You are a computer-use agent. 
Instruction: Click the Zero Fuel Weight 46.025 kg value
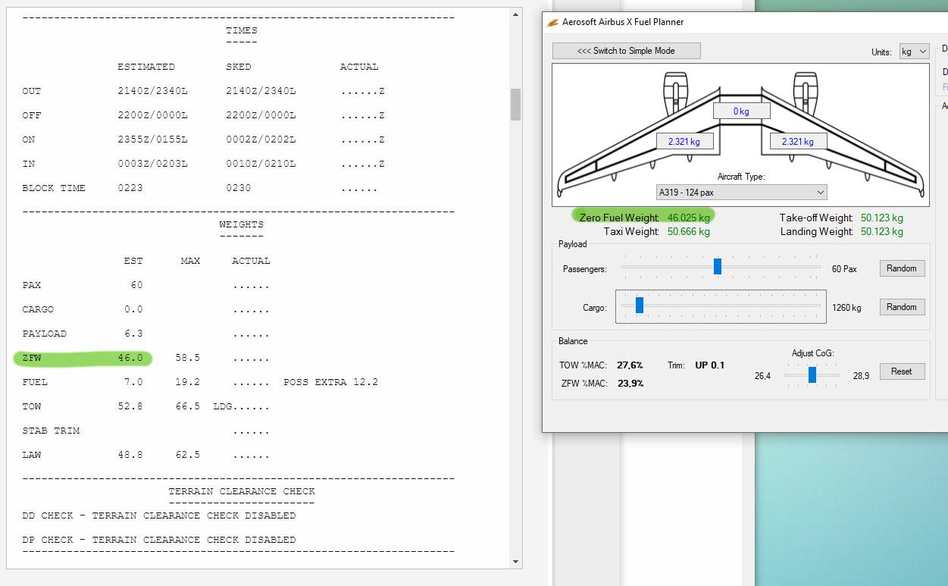688,218
